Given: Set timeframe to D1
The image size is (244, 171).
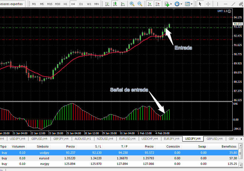Looking at the screenshot, I should pos(81,4).
